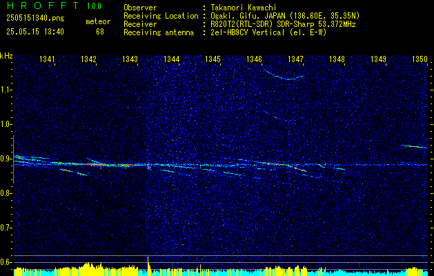This screenshot has width=434, height=276.
Task: Click the curved echo trace near 1347
Action: 284,75
